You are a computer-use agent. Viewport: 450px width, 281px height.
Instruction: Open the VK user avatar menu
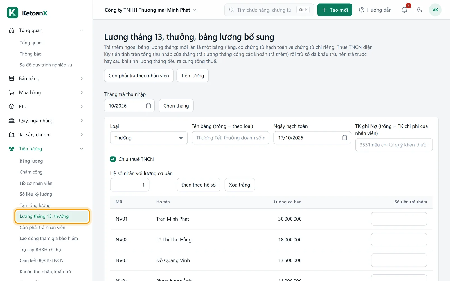coord(435,10)
